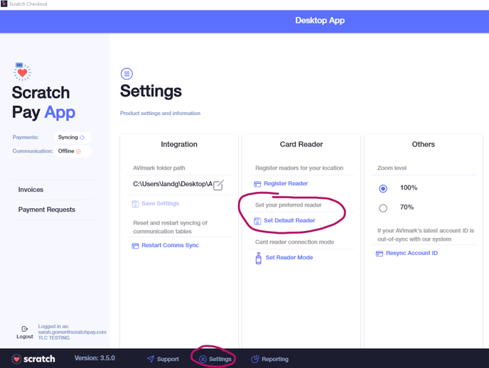Screen dimensions: 489x368
Task: Click the Desktop App header title
Action: click(320, 21)
